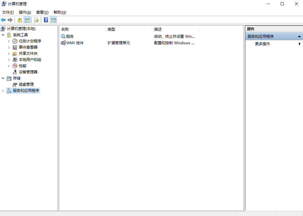Open the WMI 控件 item icon
The height and width of the screenshot is (216, 303).
tap(63, 43)
